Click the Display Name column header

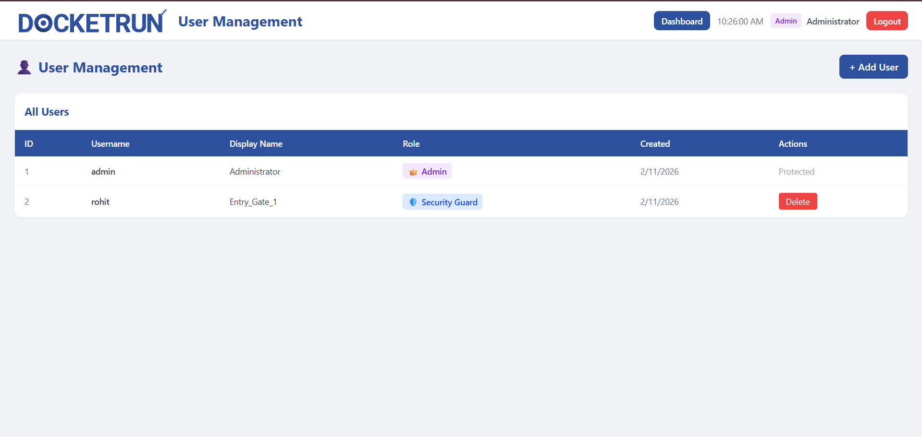(x=256, y=144)
